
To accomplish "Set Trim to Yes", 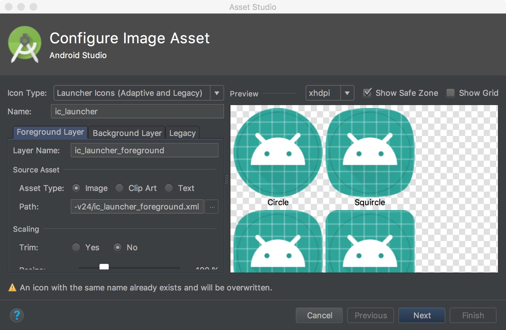I will click(x=76, y=247).
